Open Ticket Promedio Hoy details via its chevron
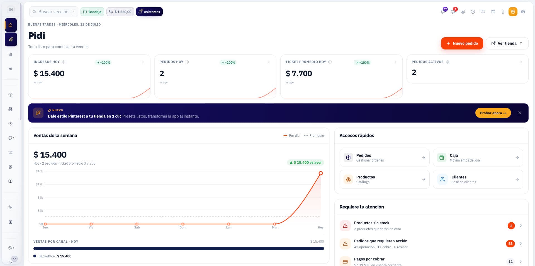This screenshot has width=535, height=266. click(395, 62)
